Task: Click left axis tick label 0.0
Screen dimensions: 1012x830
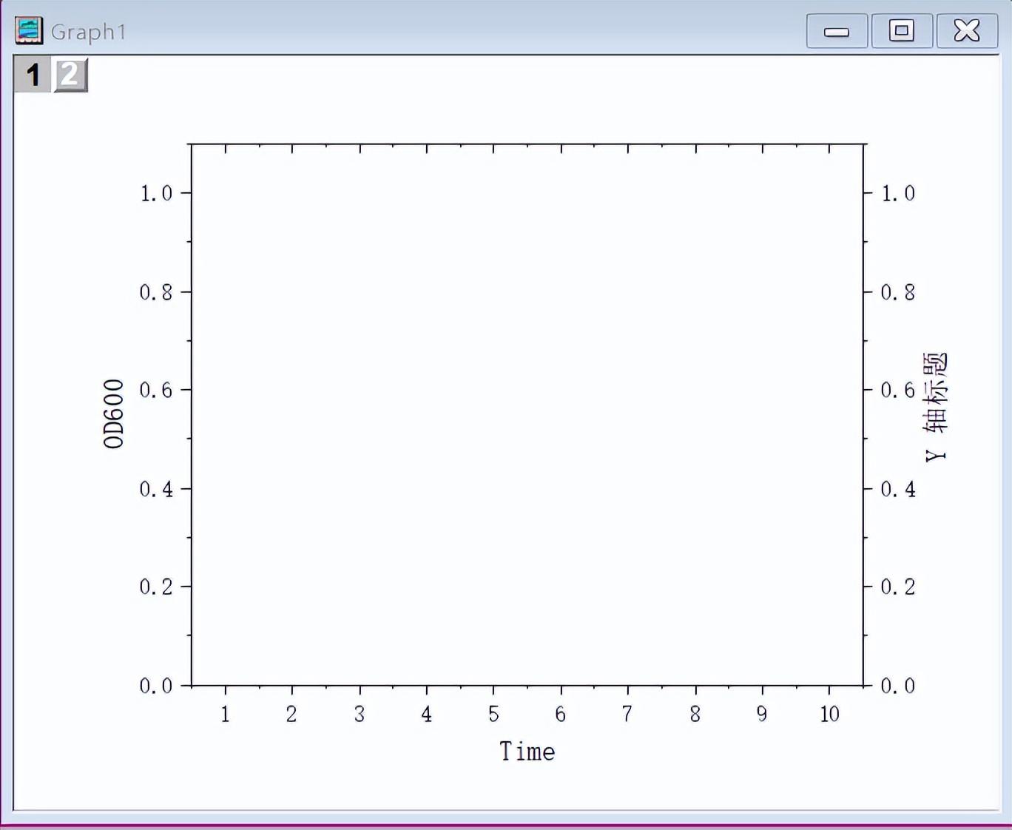Action: coord(156,686)
